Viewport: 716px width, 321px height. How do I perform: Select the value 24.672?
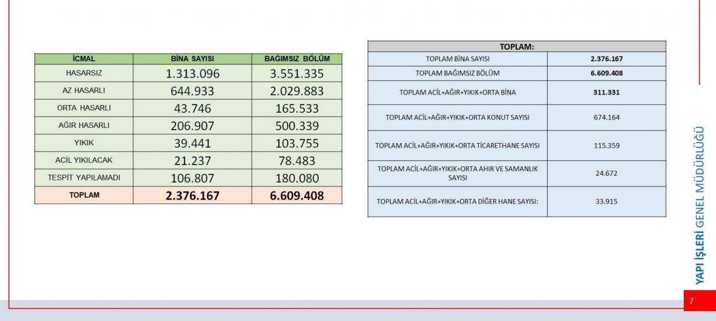coord(607,173)
